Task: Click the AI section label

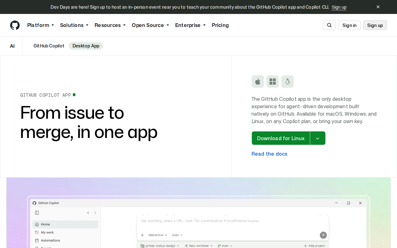Action: (x=12, y=46)
